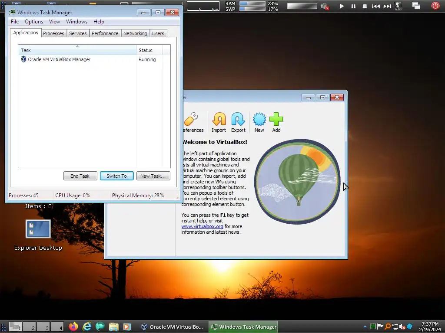Click the Play control in top bar
The image size is (445, 333).
coord(342,6)
